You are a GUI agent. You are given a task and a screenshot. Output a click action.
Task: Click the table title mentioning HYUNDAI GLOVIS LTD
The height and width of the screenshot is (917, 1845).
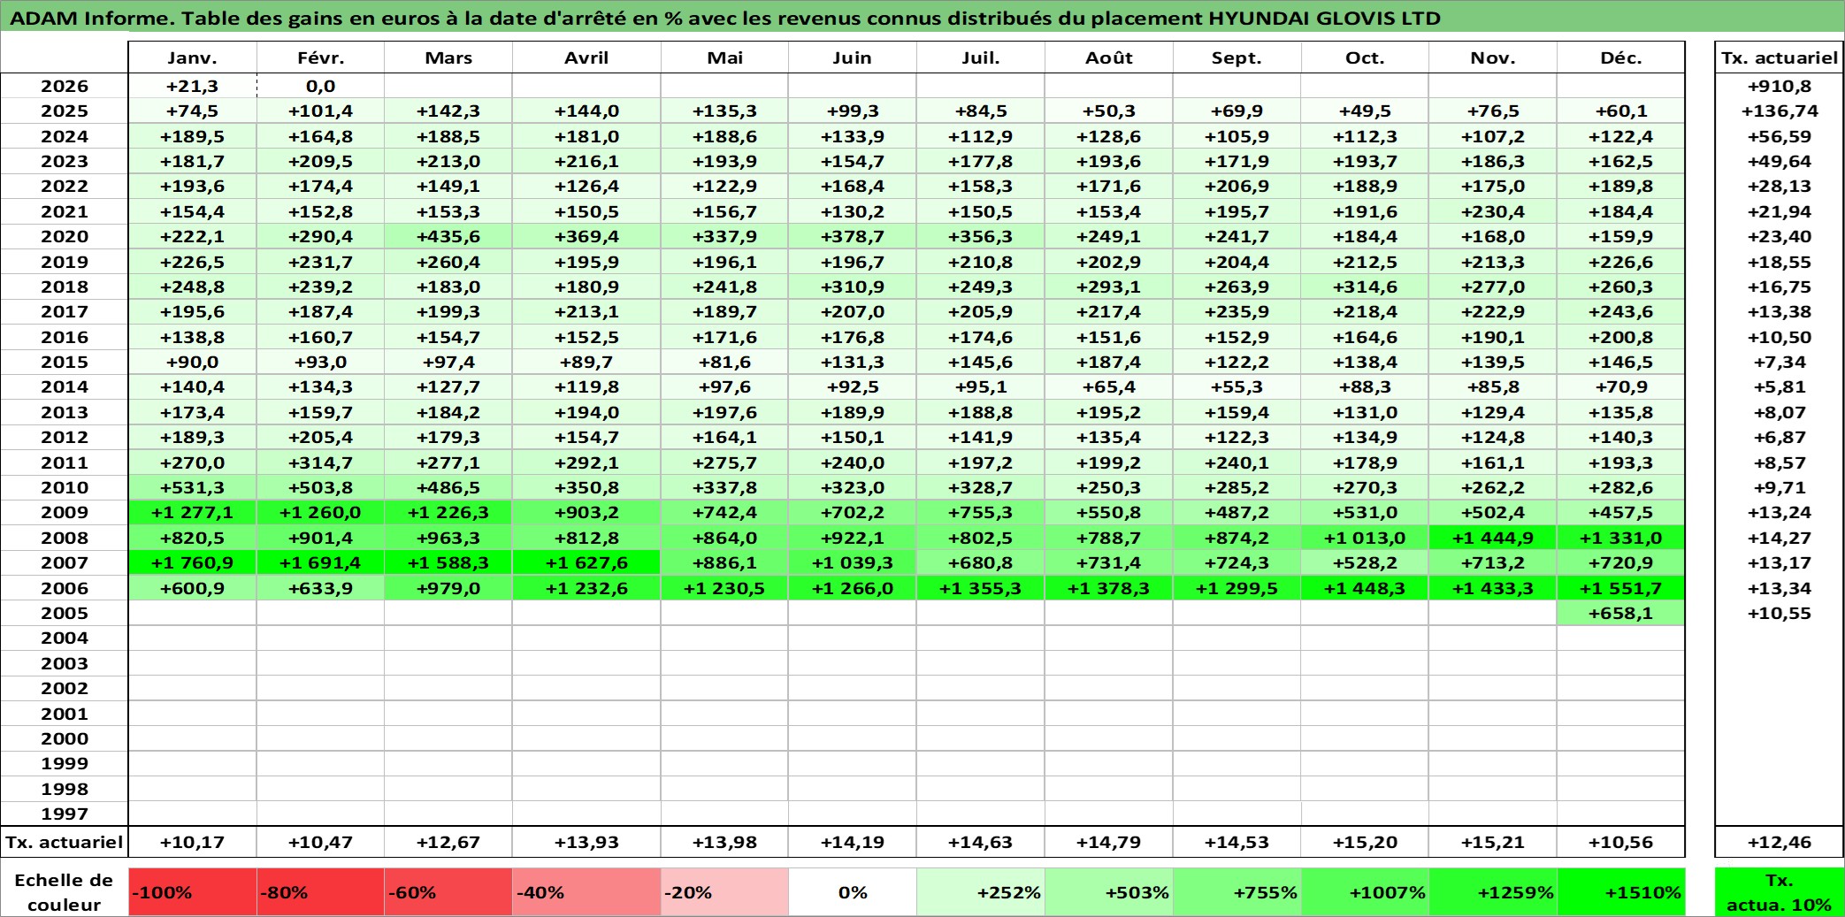[725, 18]
